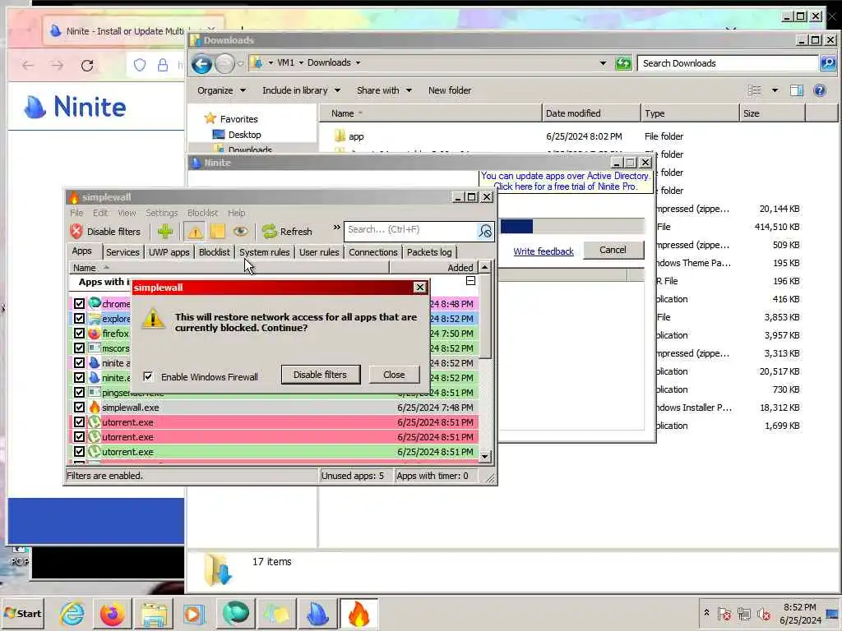Viewport: 842px width, 631px height.
Task: Click the simplewall flame taskbar icon
Action: (x=359, y=613)
